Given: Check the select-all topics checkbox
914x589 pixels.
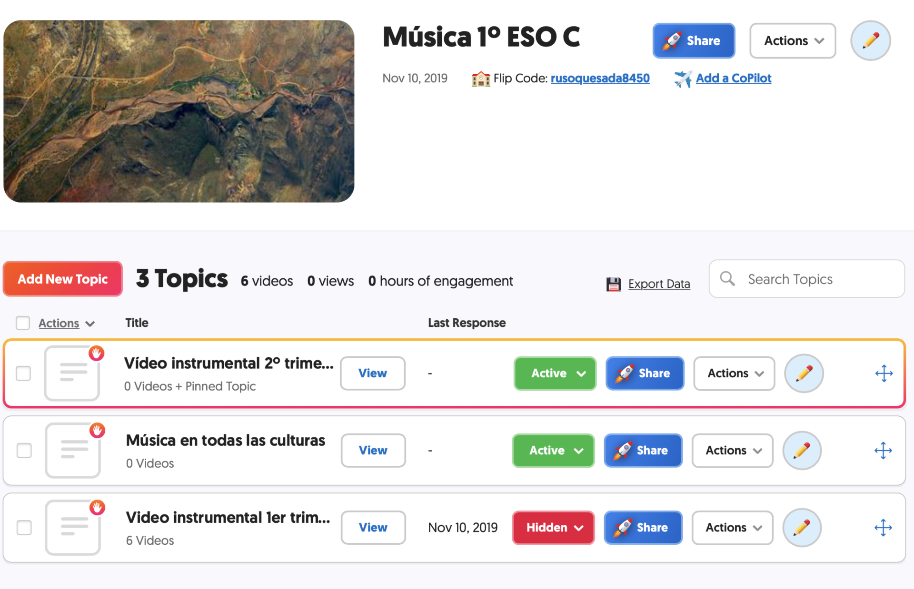Looking at the screenshot, I should pos(23,323).
